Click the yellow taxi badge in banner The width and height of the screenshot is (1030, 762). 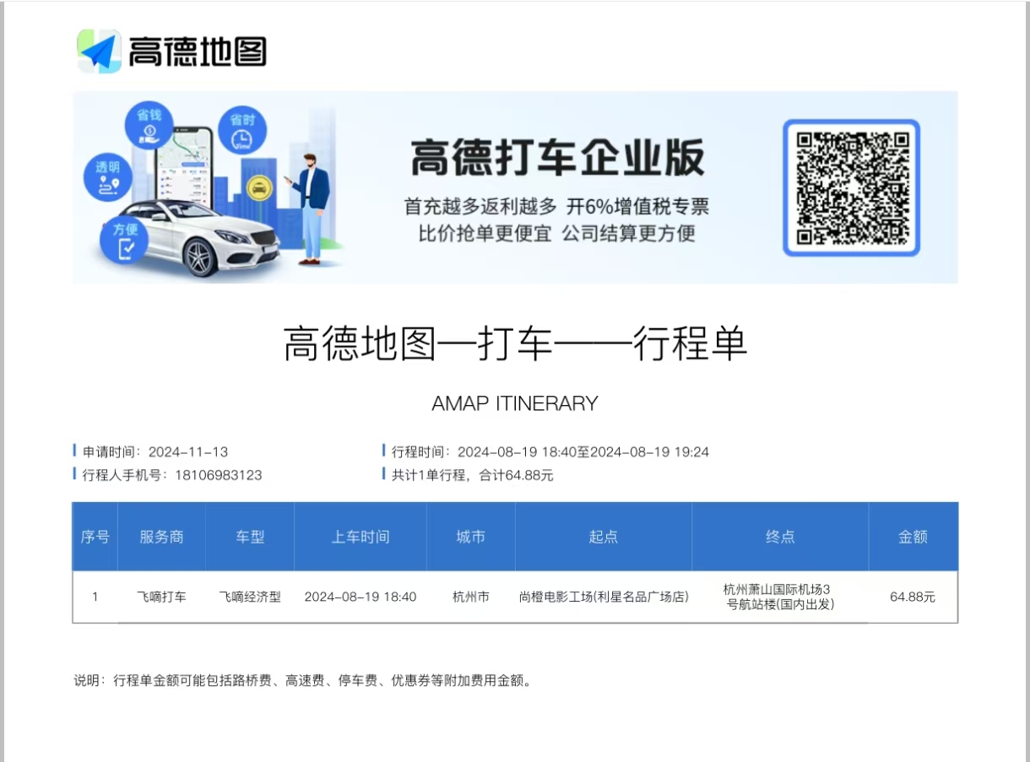[257, 187]
